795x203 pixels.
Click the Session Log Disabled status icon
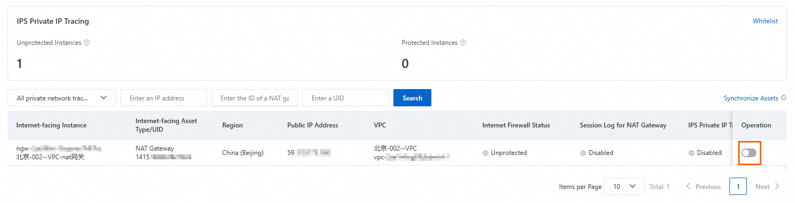tap(583, 153)
